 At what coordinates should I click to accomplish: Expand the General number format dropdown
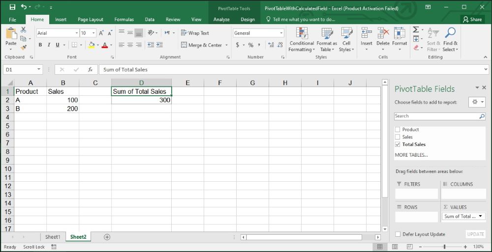[281, 33]
